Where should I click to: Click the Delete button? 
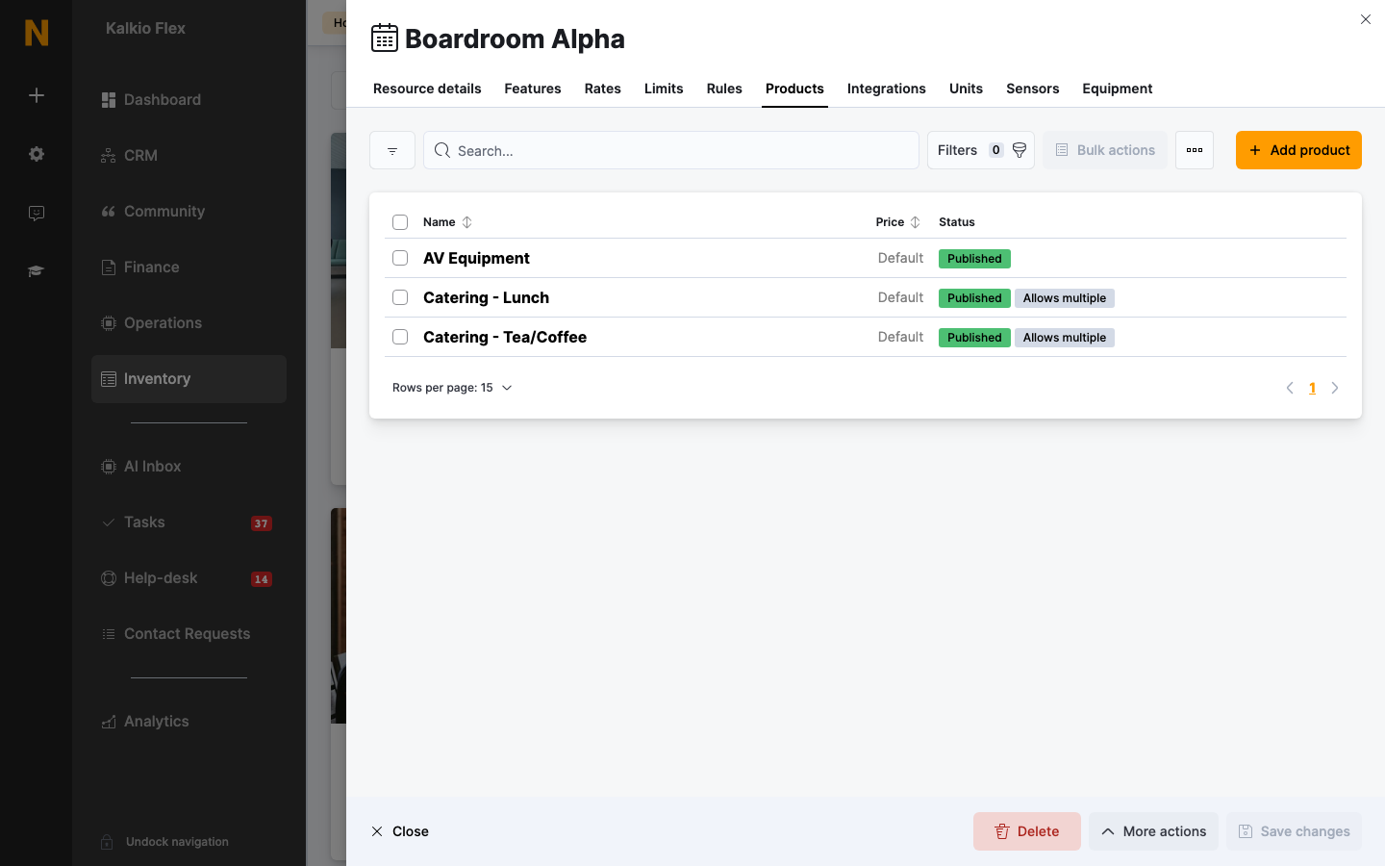(1027, 831)
